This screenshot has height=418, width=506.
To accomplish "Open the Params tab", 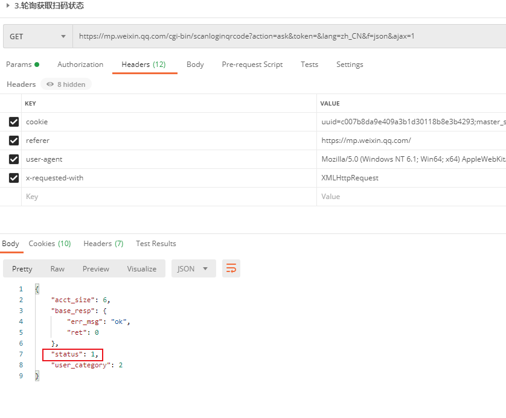I will (x=22, y=65).
